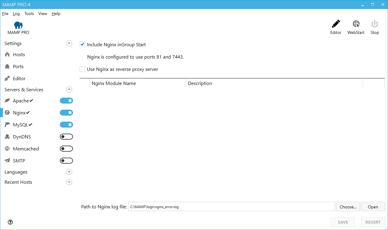Click the Apache feather icon

coord(8,101)
